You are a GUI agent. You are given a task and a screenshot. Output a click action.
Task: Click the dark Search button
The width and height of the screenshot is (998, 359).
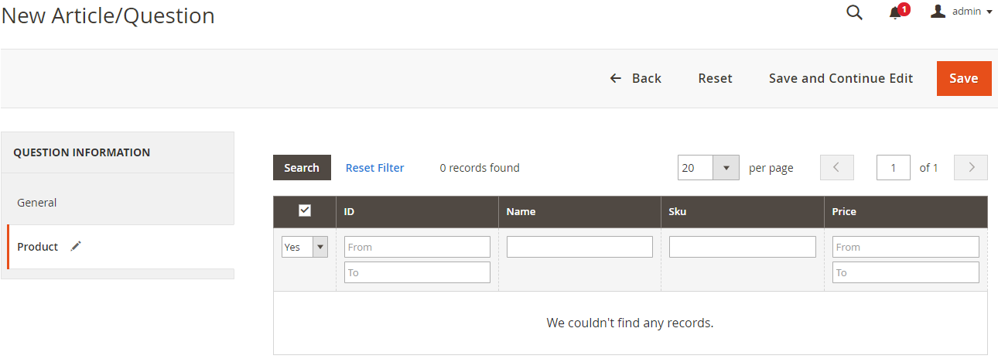tap(302, 168)
